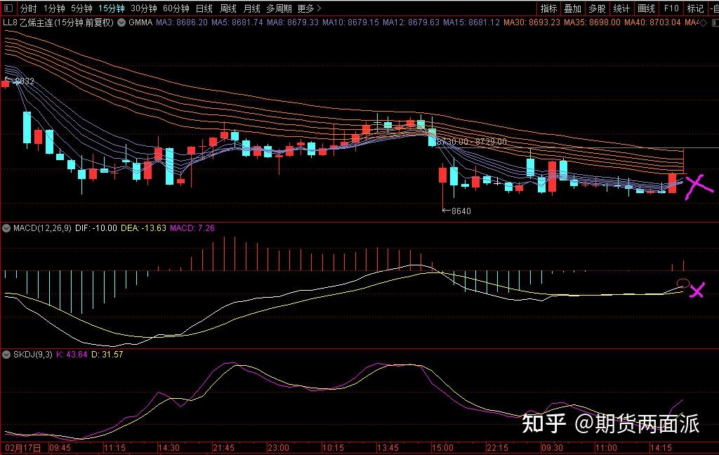Click the DIF: -10.00 reading
This screenshot has height=455, width=719.
pyautogui.click(x=95, y=228)
